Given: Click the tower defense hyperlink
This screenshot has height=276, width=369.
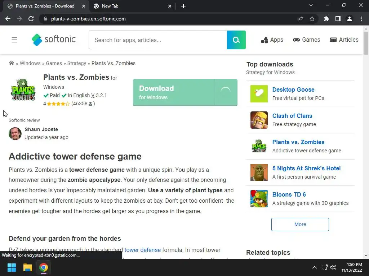Looking at the screenshot, I should point(142,250).
